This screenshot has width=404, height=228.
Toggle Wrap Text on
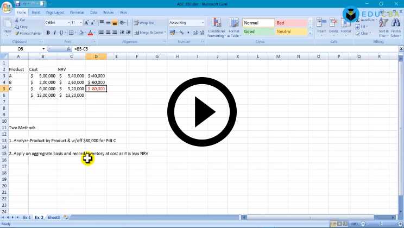144,23
